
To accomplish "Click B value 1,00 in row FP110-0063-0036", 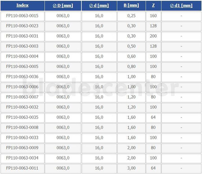I will [x=132, y=77].
